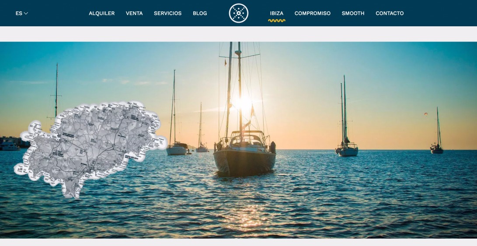Click Santa Eulalia label on Ibiza map
Screen dimensions: 477x246
pyautogui.click(x=132, y=158)
